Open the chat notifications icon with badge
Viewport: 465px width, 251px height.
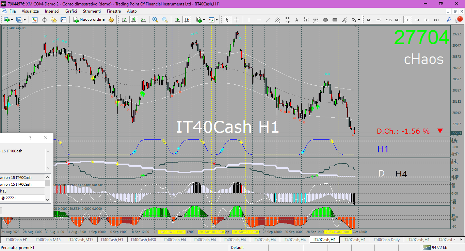pos(459,20)
